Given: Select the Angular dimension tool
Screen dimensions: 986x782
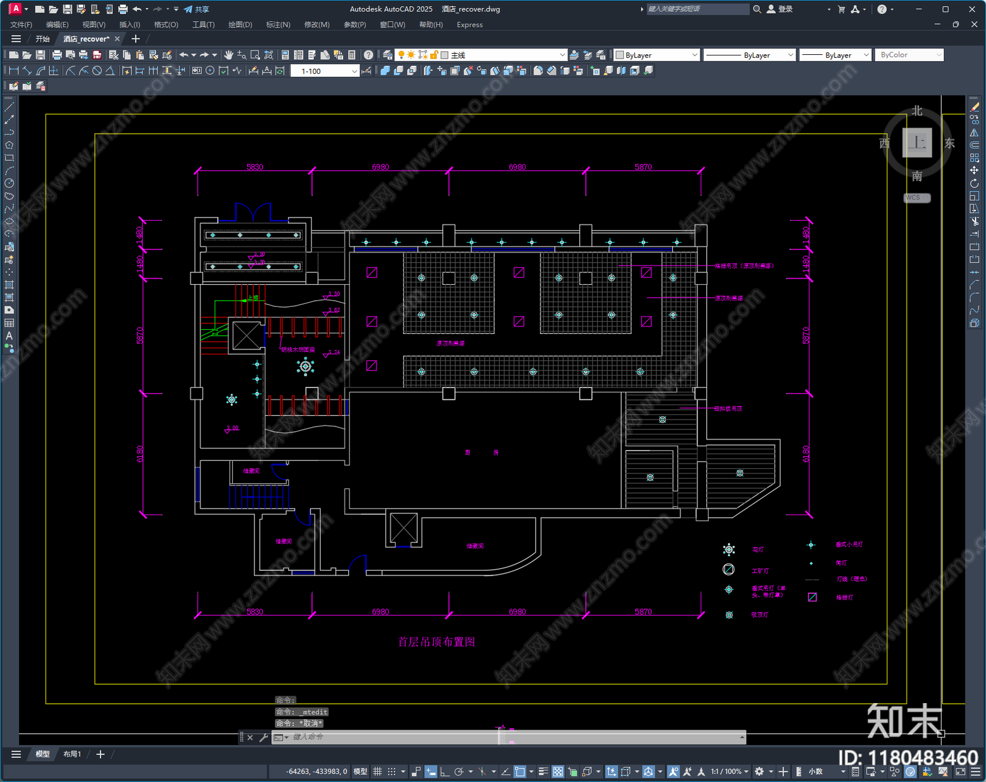Looking at the screenshot, I should click(110, 71).
